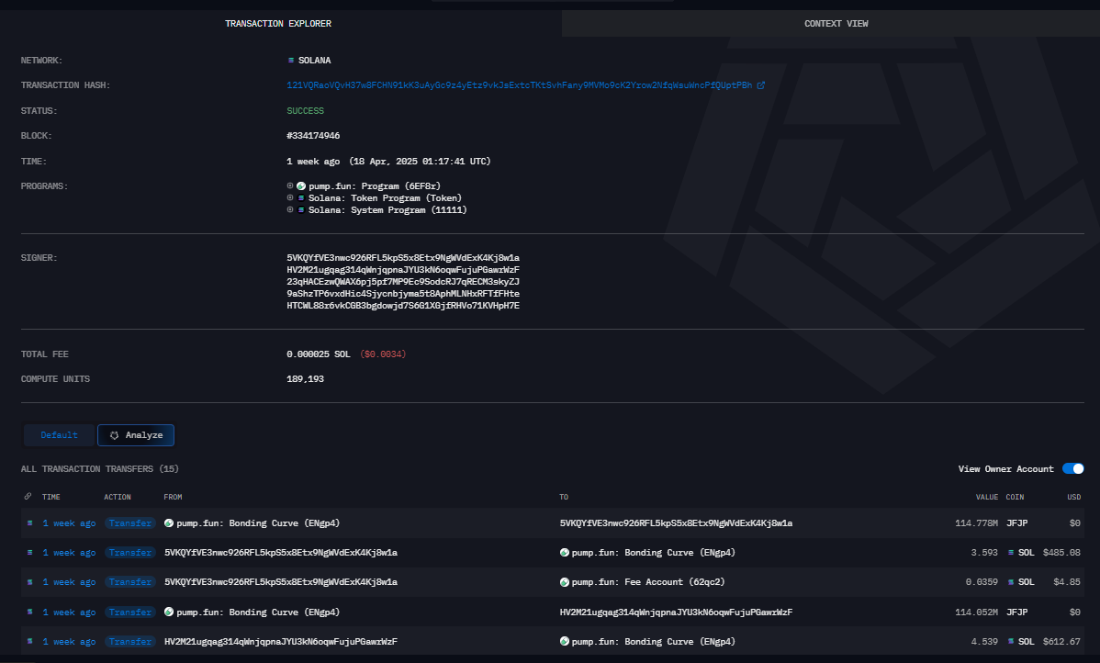This screenshot has width=1100, height=663.
Task: Click the Solana icon beside System Program (11111)
Action: (x=301, y=209)
